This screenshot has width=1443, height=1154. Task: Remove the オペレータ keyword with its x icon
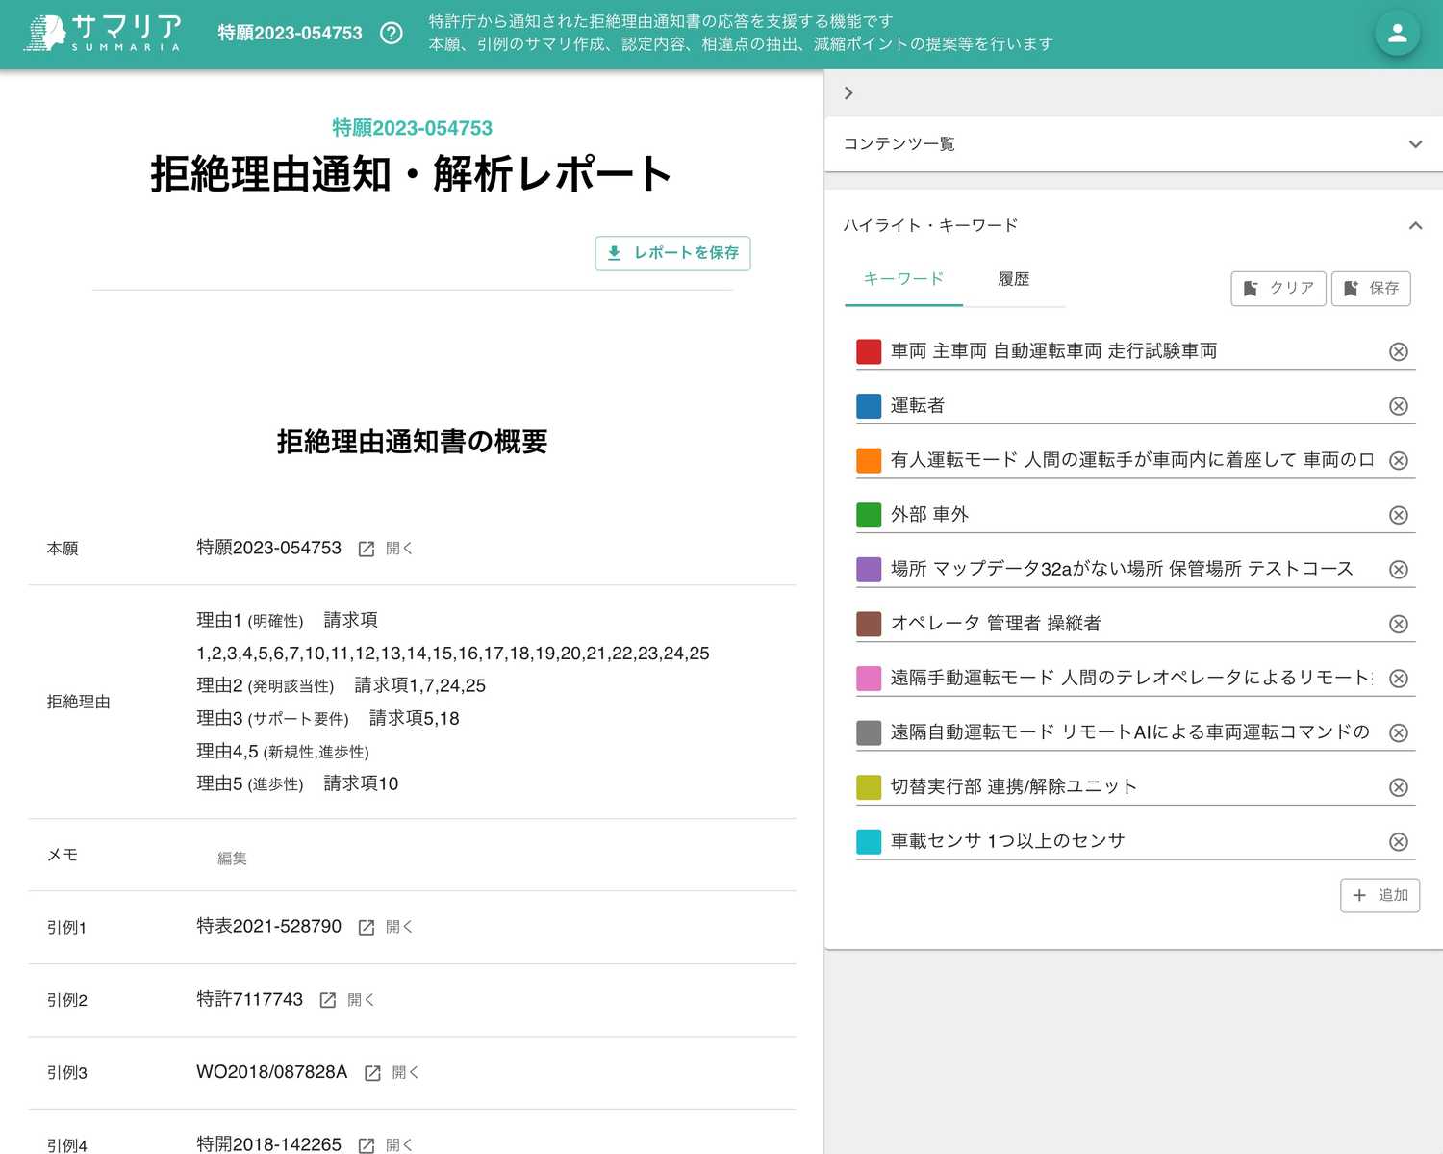(x=1398, y=623)
